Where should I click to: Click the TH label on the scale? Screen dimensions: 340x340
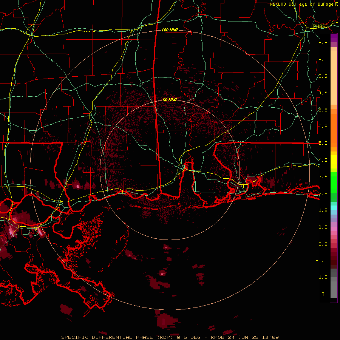coord(325,294)
